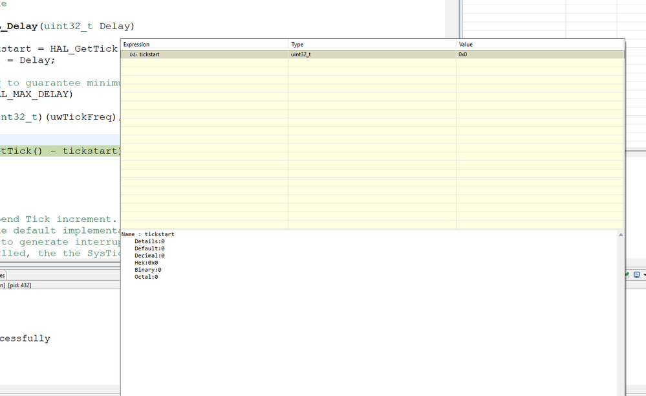Click the Expression column header
Viewport: 646px width, 396px height.
(x=204, y=45)
